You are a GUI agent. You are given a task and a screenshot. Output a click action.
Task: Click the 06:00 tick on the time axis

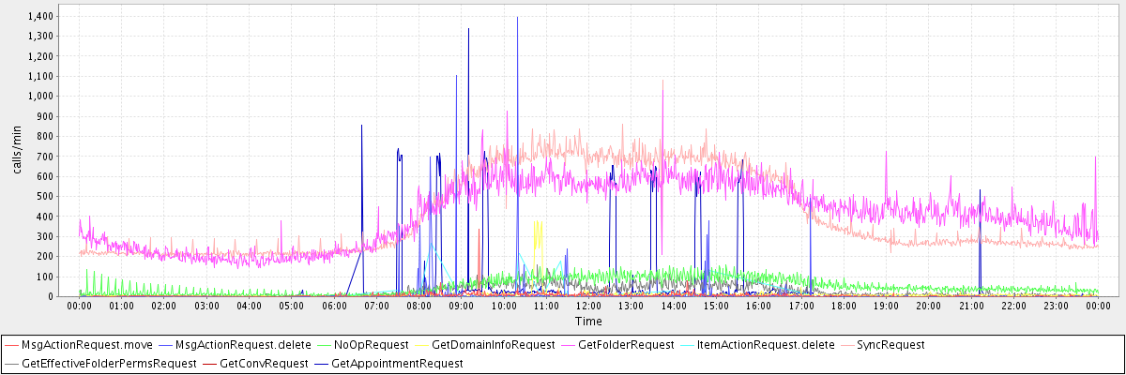click(x=334, y=306)
